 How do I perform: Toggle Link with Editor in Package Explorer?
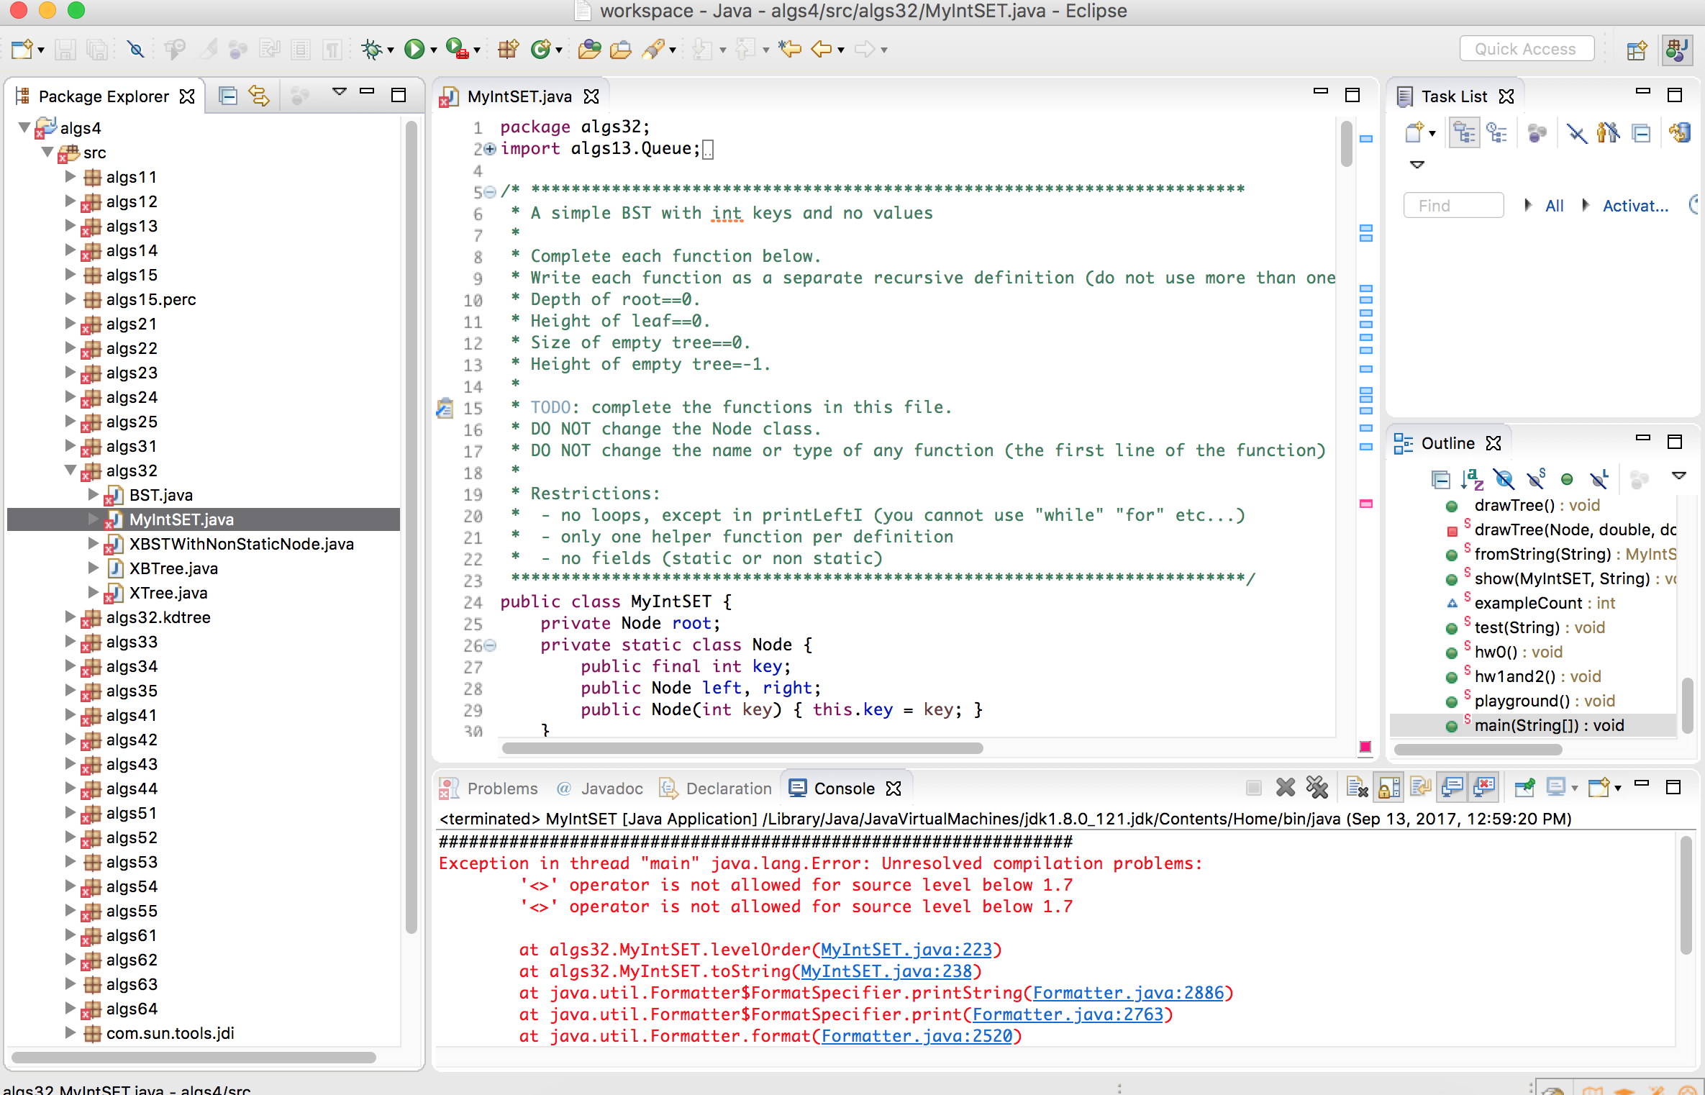(259, 94)
